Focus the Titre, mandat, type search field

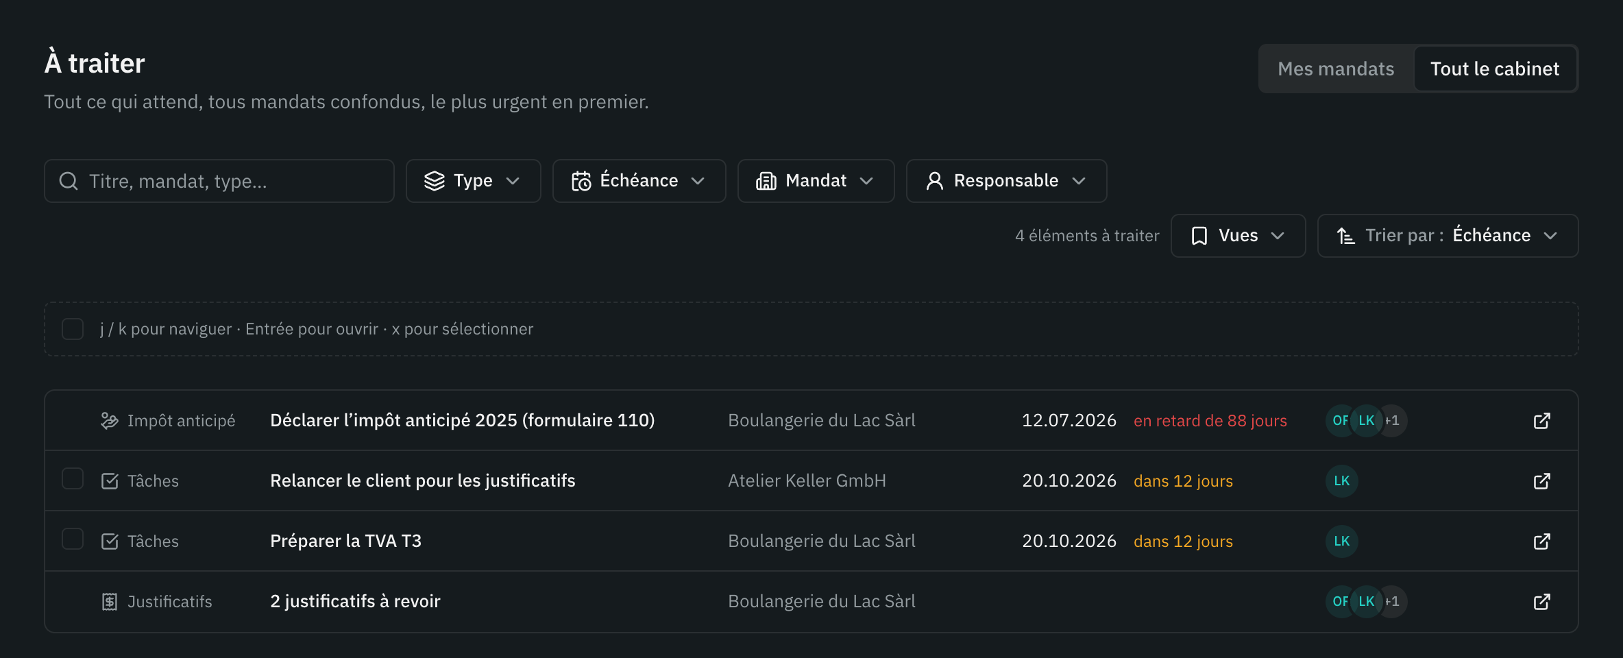219,181
